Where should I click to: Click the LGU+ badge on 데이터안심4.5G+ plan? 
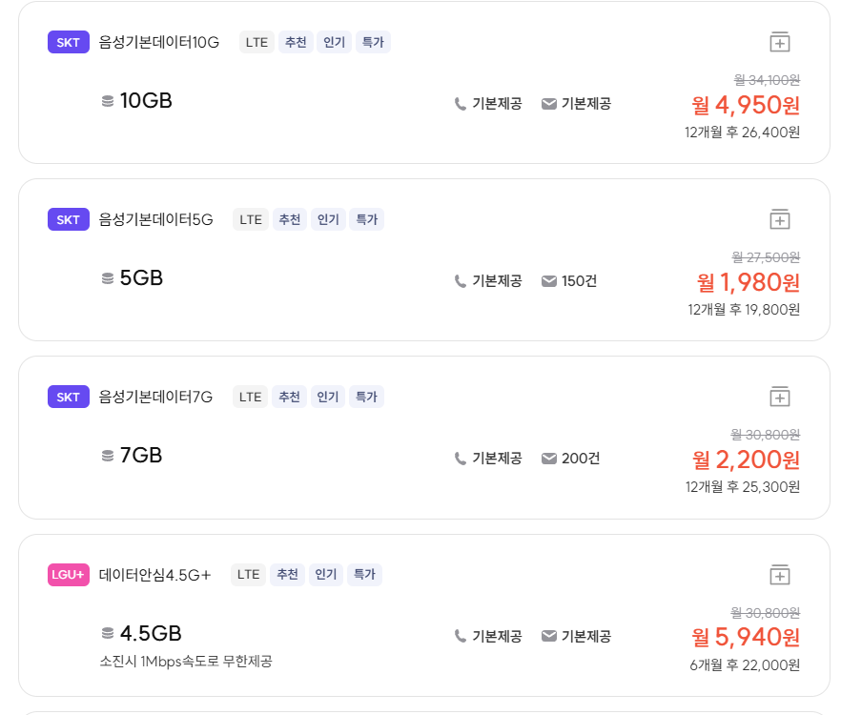(68, 574)
